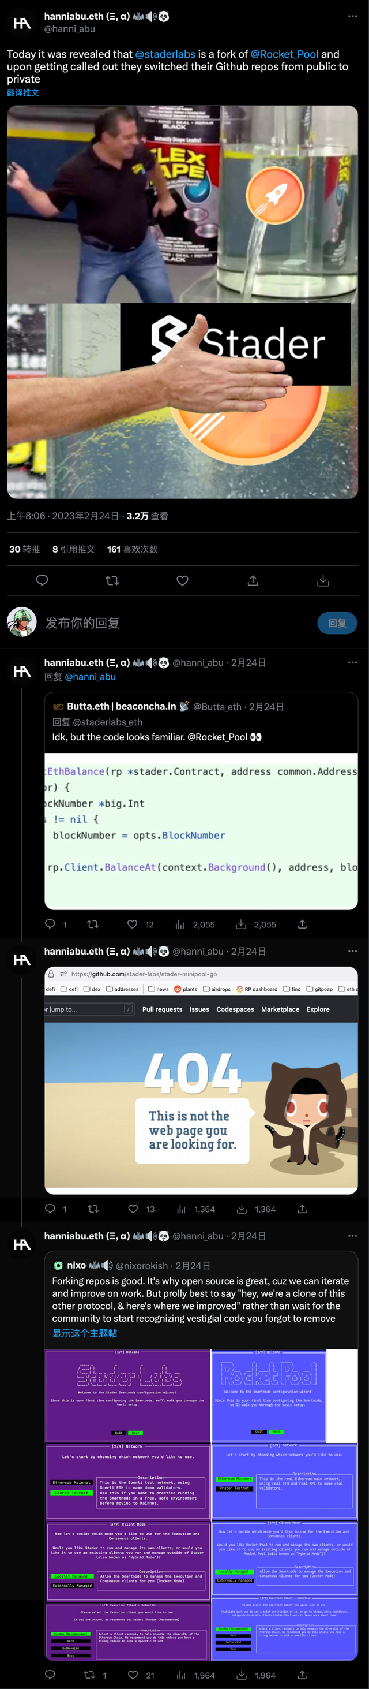The image size is (369, 1689).
Task: Reply to the main tweet via comment icon
Action: click(x=42, y=580)
